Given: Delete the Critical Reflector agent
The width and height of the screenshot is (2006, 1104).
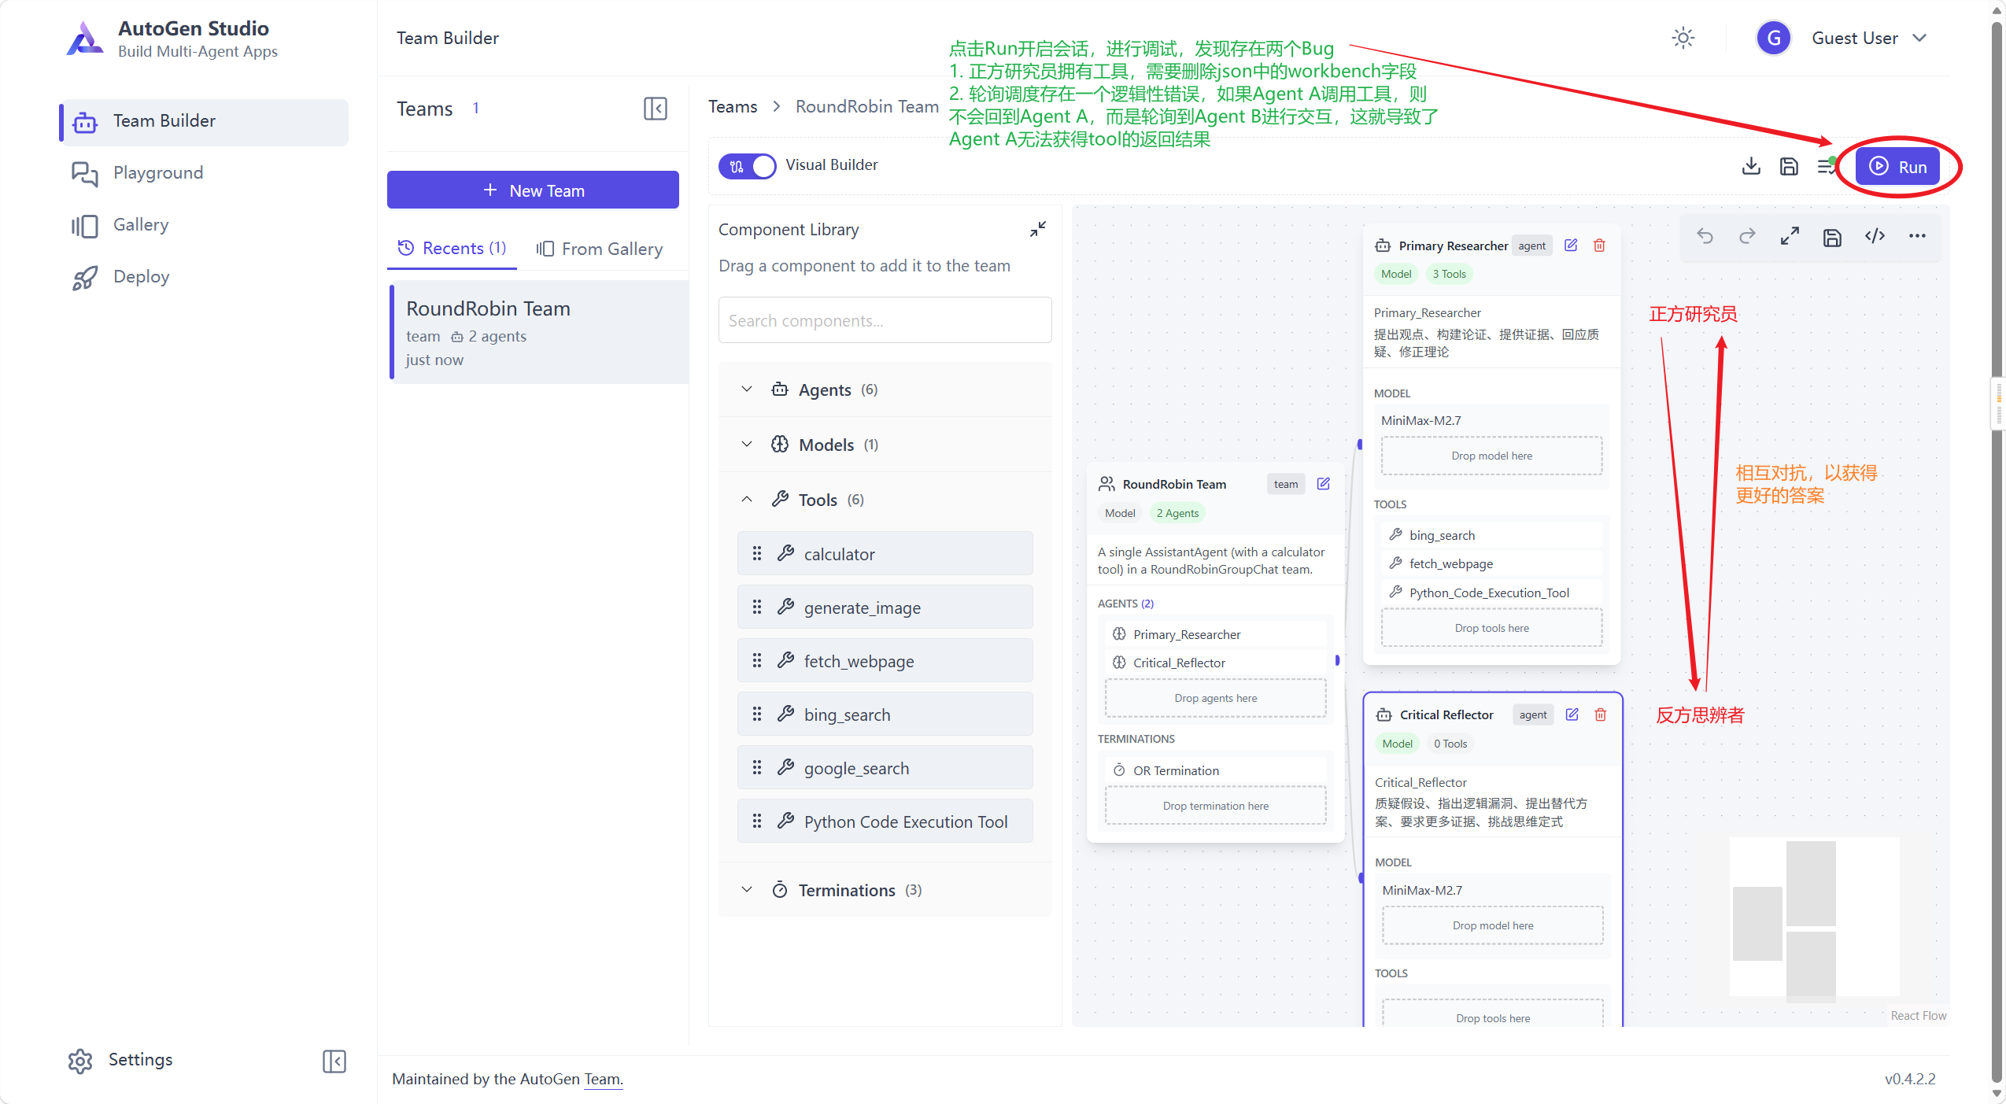Looking at the screenshot, I should 1601,714.
